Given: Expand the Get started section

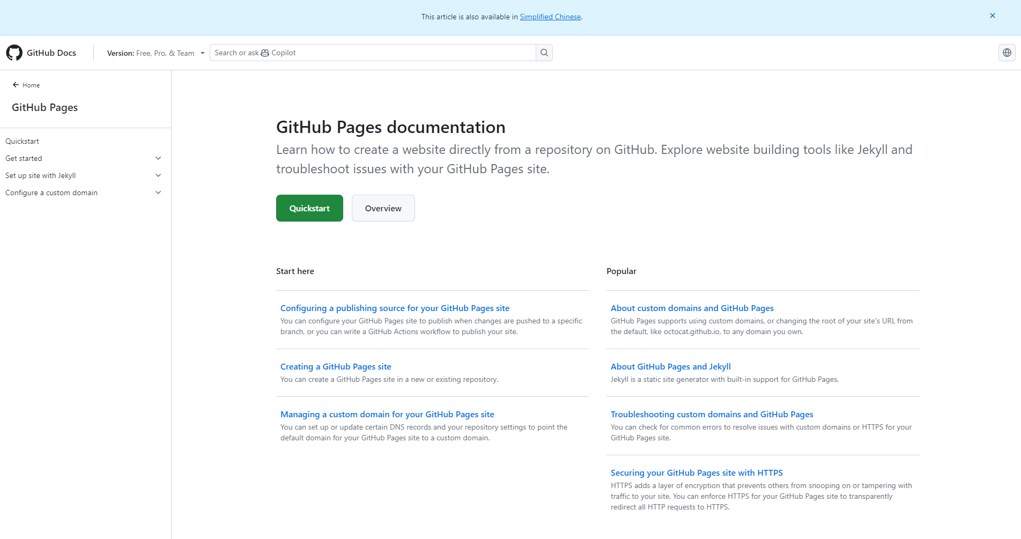Looking at the screenshot, I should 158,158.
